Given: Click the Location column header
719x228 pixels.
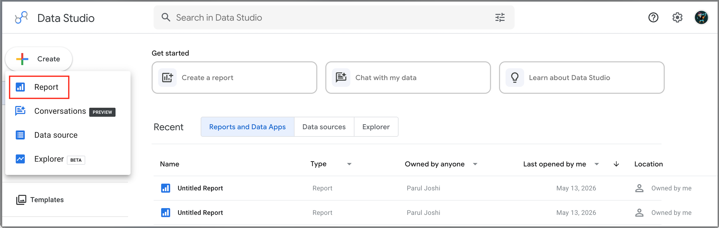Looking at the screenshot, I should click(x=648, y=164).
